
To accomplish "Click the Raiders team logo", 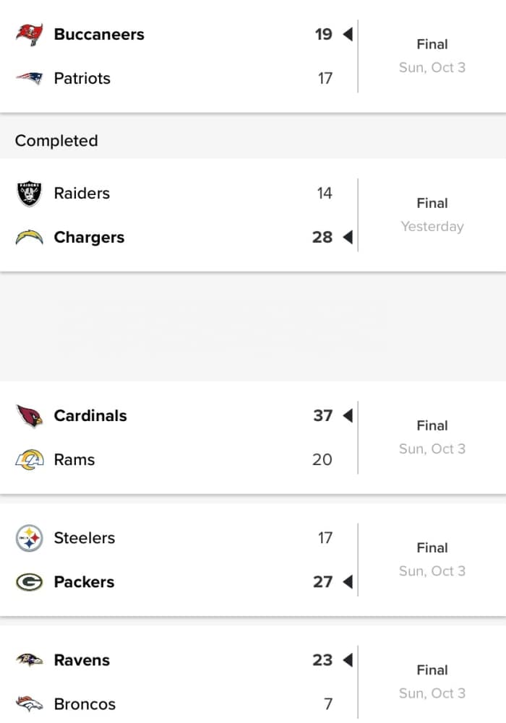I will (x=30, y=193).
